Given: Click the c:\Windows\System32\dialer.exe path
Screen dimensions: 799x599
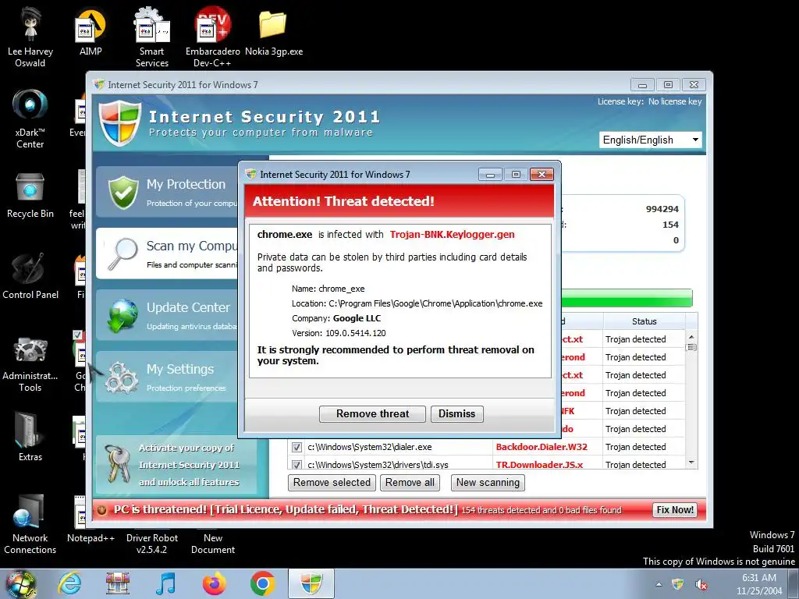Looking at the screenshot, I should point(369,447).
